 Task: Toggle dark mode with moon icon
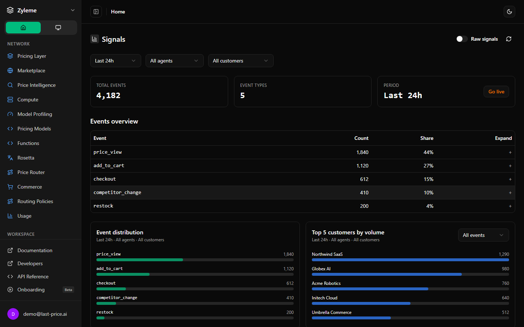[509, 12]
